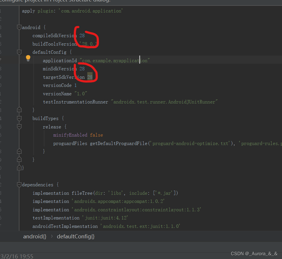The height and width of the screenshot is (259, 282).
Task: Click the compileSdkVersion value 28
Action: (x=82, y=35)
